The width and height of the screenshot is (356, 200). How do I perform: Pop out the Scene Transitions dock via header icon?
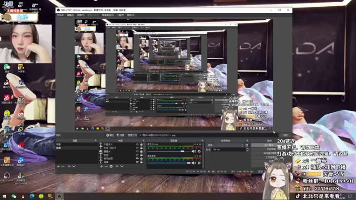tap(247, 140)
